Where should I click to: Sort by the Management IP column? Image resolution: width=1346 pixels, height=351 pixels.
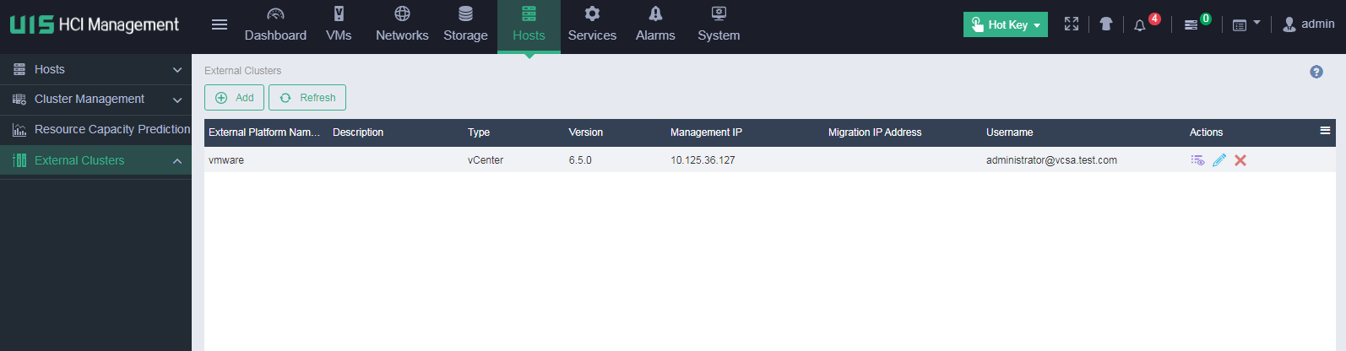tap(706, 132)
